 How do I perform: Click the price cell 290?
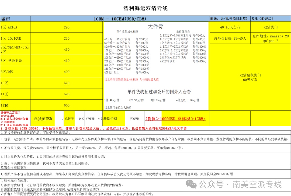[x=67, y=27]
